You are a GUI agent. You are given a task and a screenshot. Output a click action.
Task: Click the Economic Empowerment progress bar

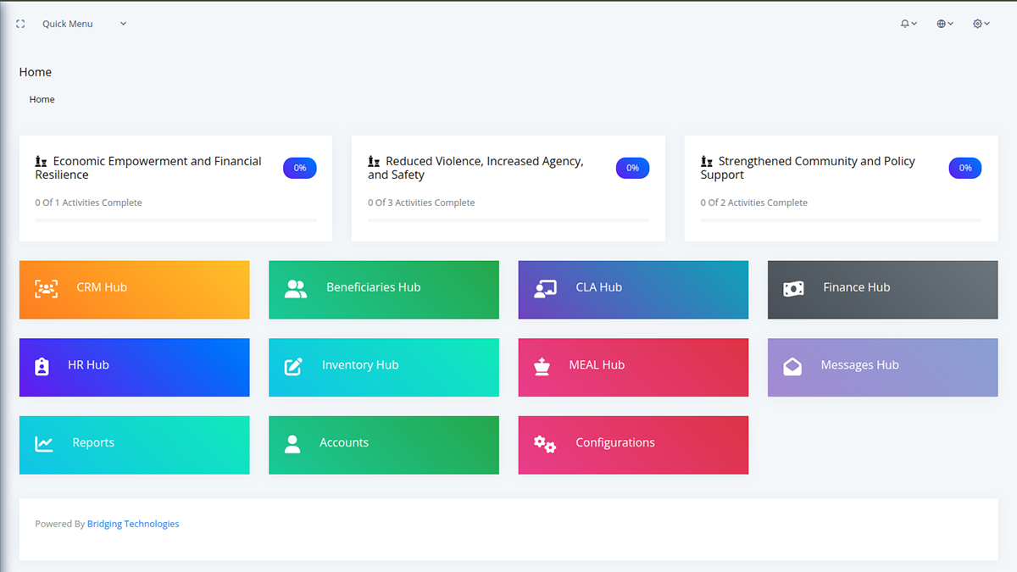click(x=175, y=220)
